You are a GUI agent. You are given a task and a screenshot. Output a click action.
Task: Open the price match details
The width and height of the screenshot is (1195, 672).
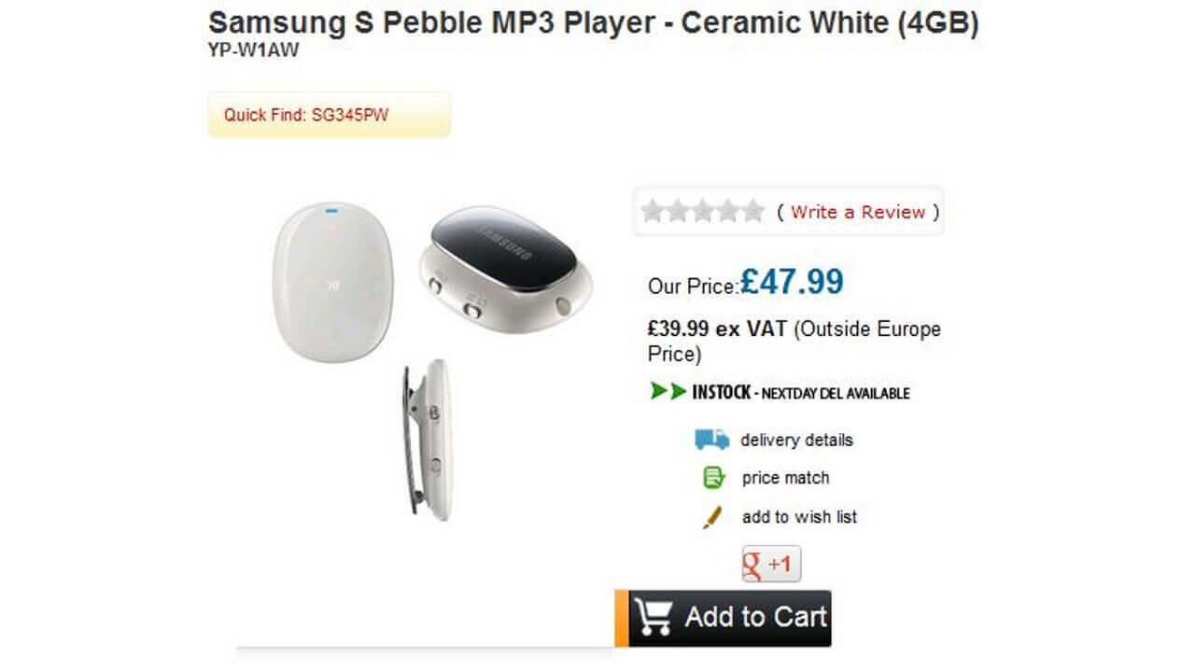point(789,477)
